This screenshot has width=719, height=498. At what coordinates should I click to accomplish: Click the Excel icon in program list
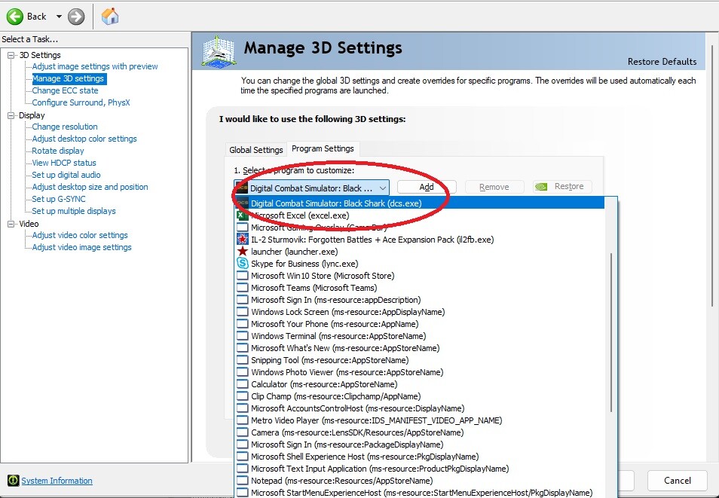[x=242, y=215]
